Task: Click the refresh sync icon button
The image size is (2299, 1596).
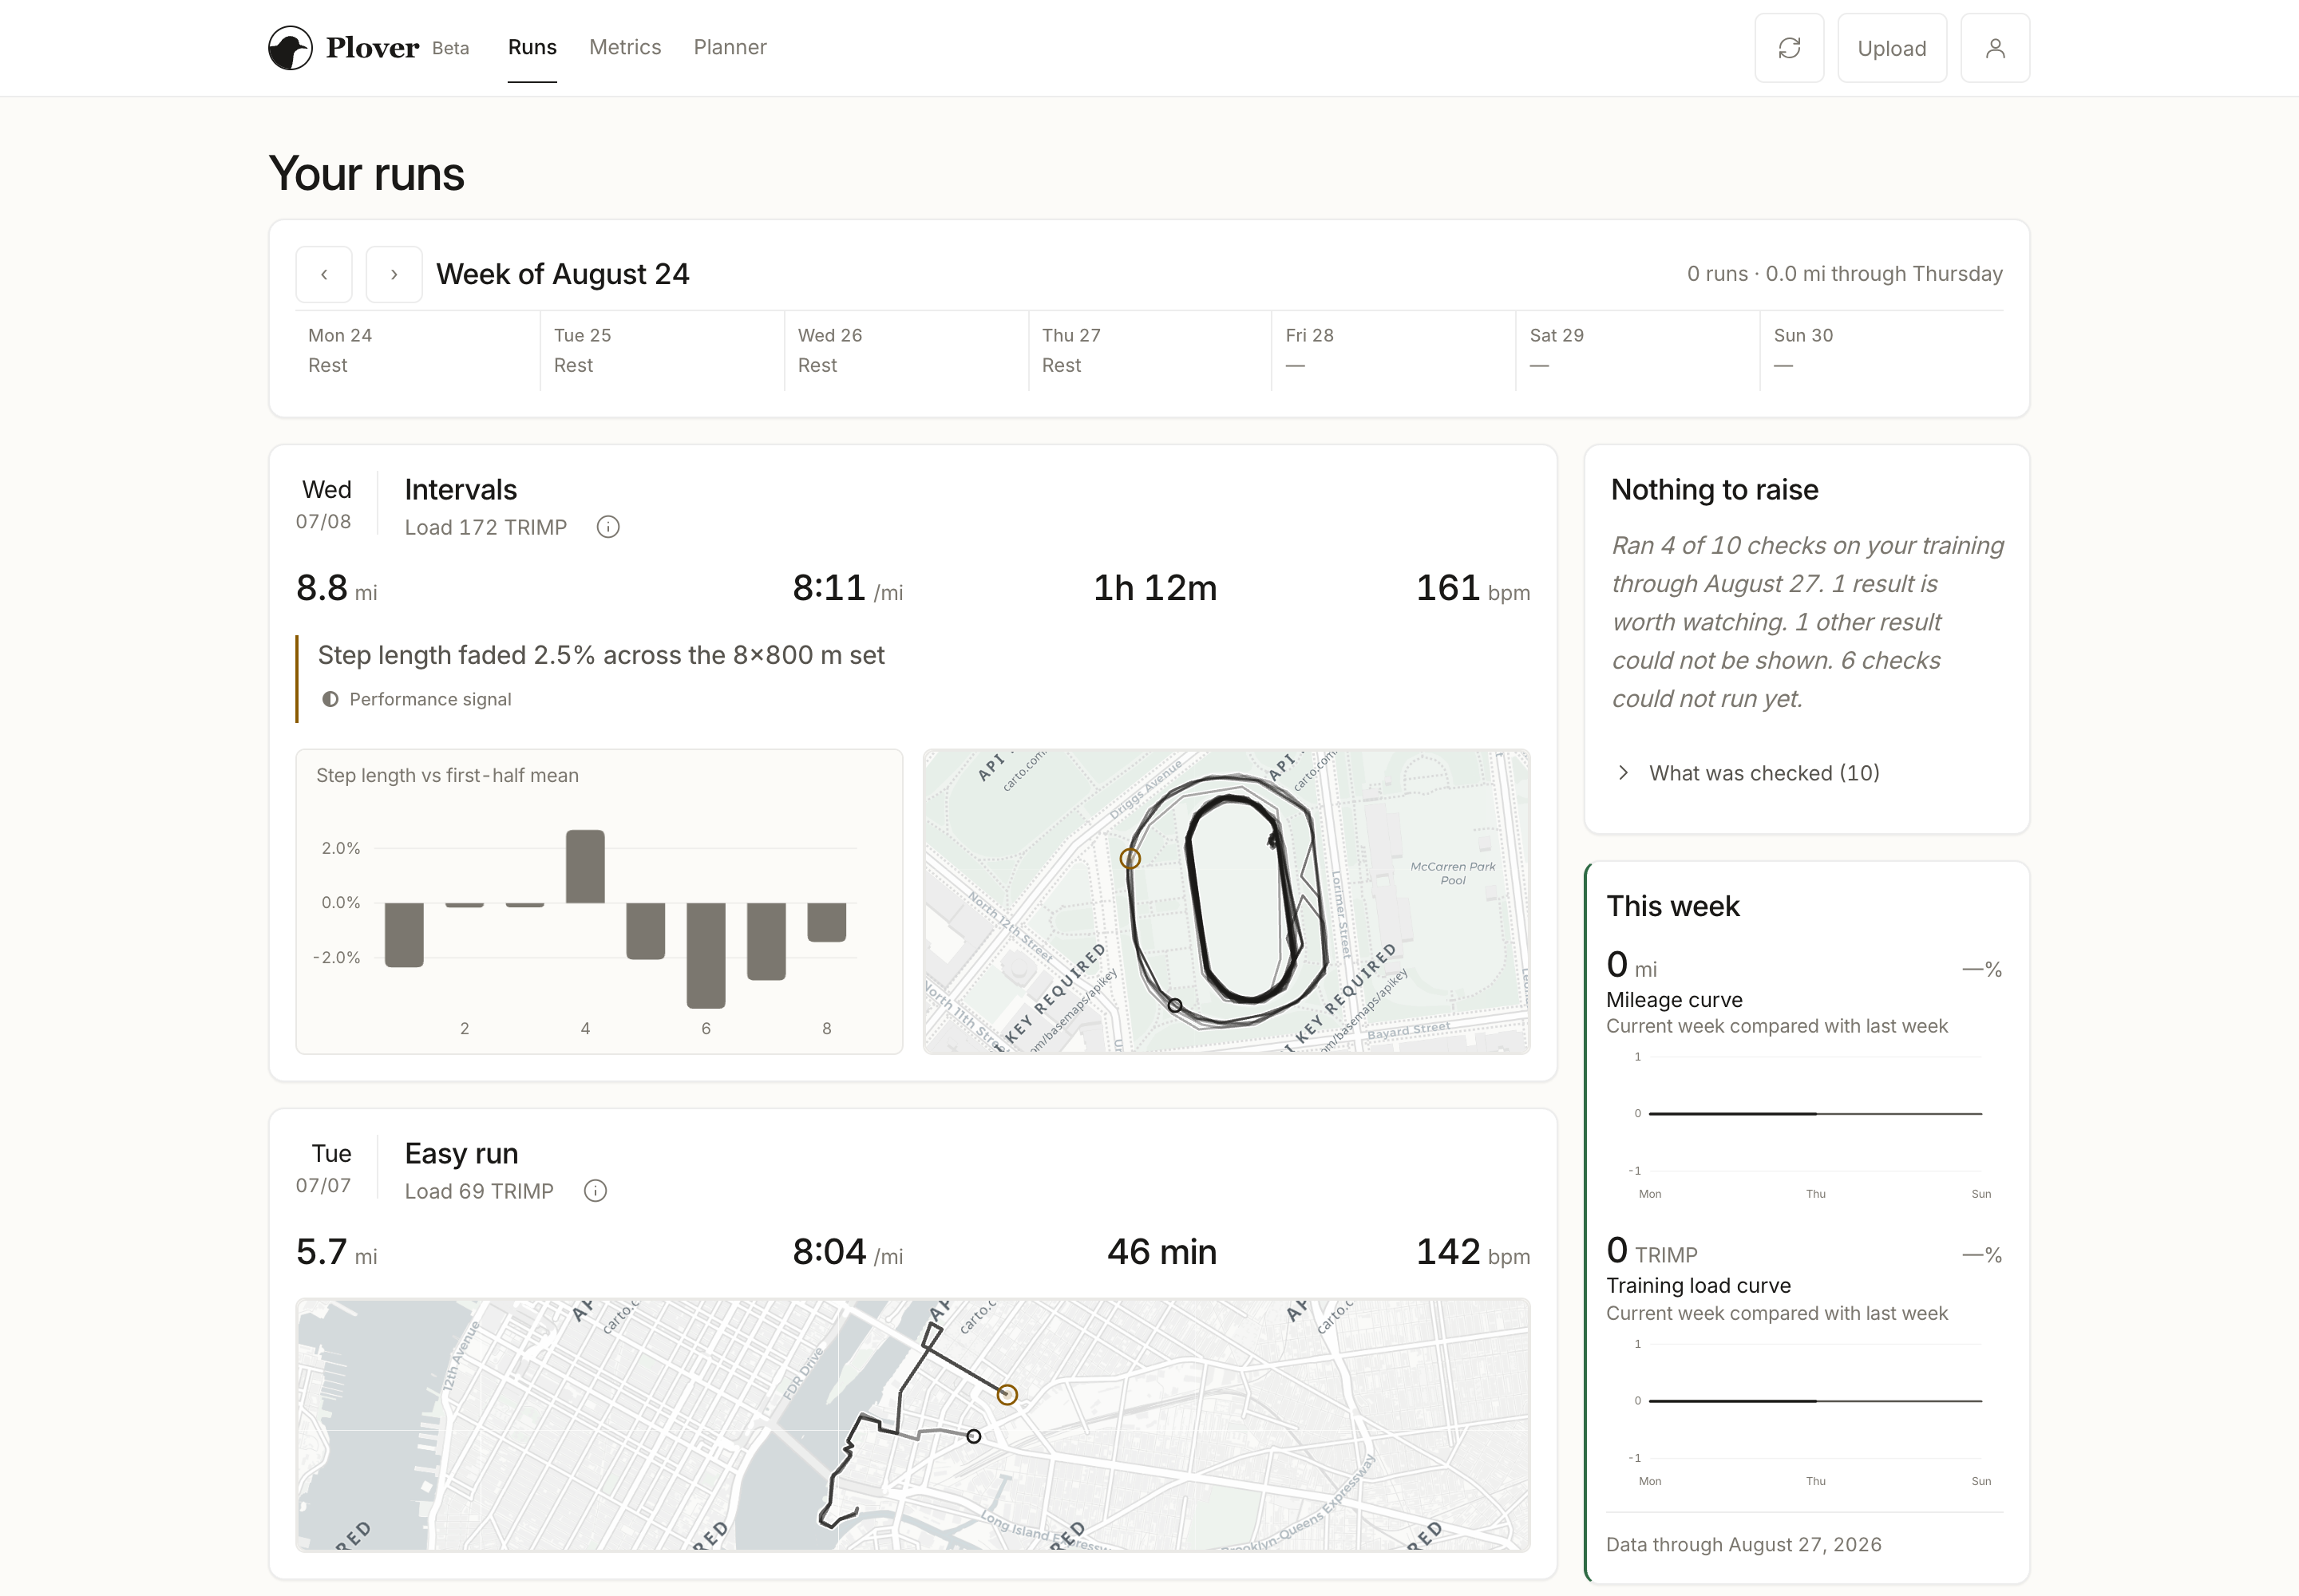Action: point(1789,48)
